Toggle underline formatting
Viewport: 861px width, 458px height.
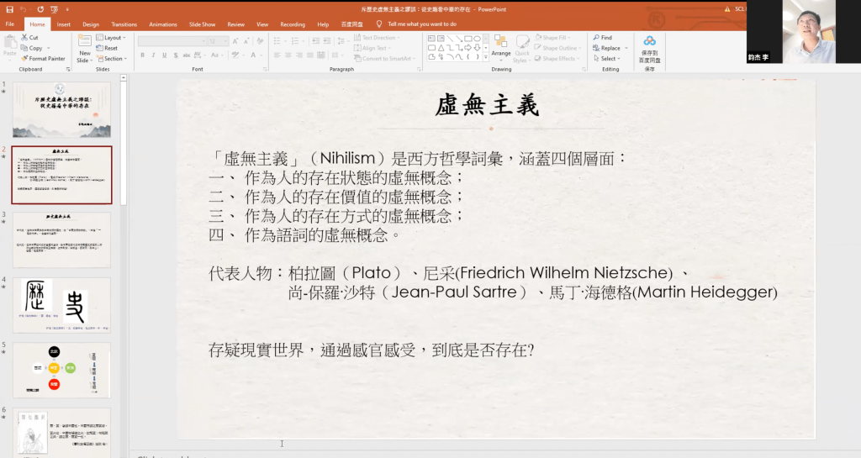[165, 55]
